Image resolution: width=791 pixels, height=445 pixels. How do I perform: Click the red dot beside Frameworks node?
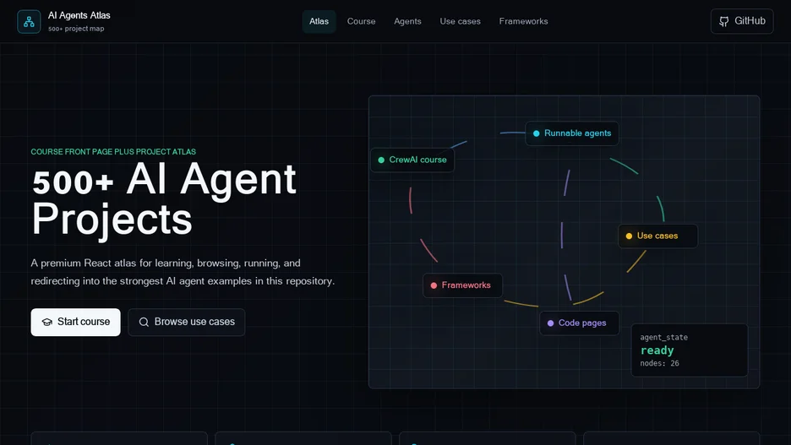coord(434,285)
